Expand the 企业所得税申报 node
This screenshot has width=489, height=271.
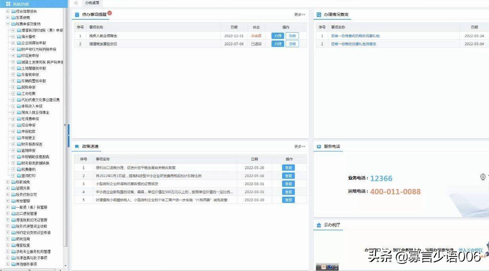pyautogui.click(x=13, y=43)
